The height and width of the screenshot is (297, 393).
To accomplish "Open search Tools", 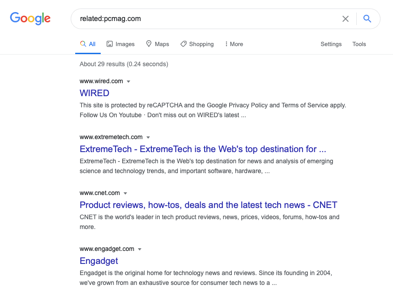I will (x=359, y=44).
